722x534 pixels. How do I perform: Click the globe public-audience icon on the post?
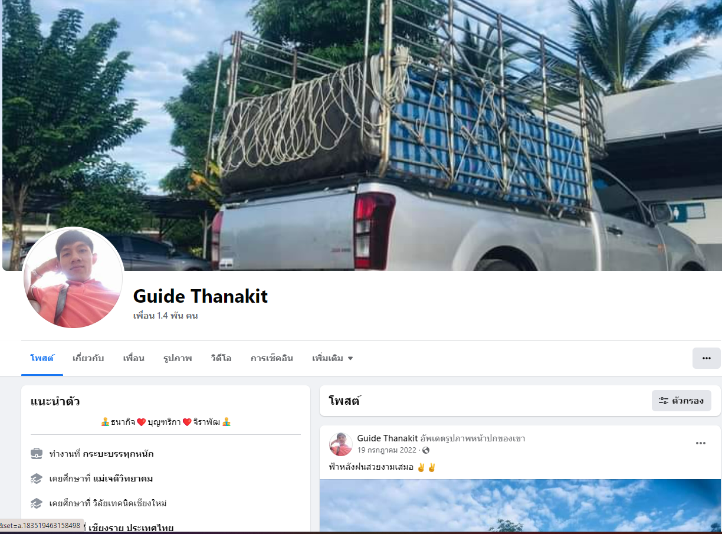(x=426, y=450)
